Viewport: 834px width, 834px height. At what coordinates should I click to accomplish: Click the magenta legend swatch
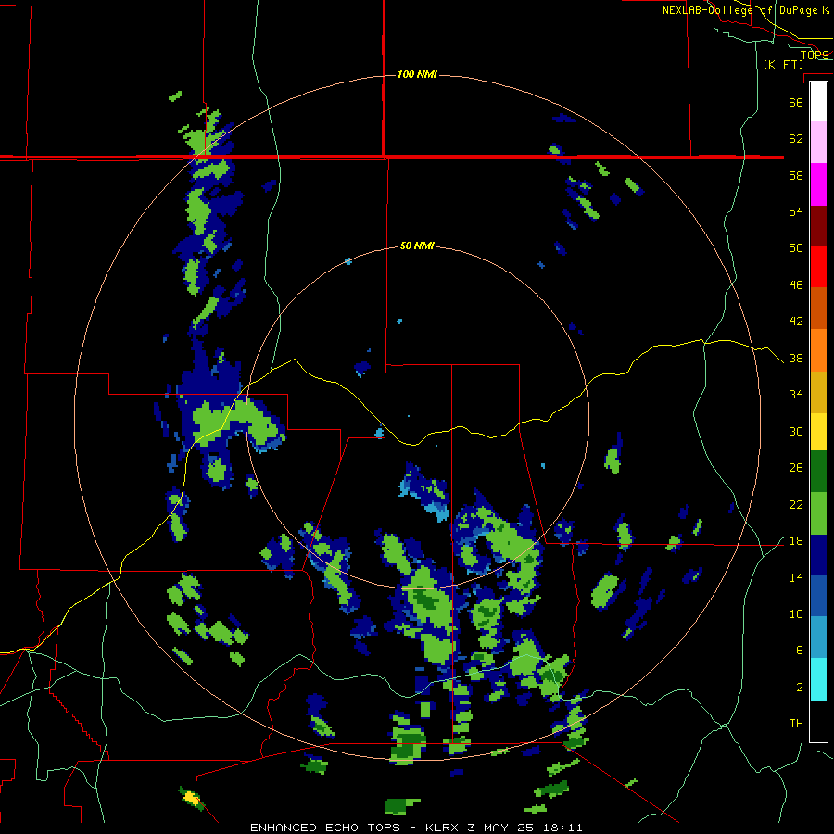(x=818, y=184)
